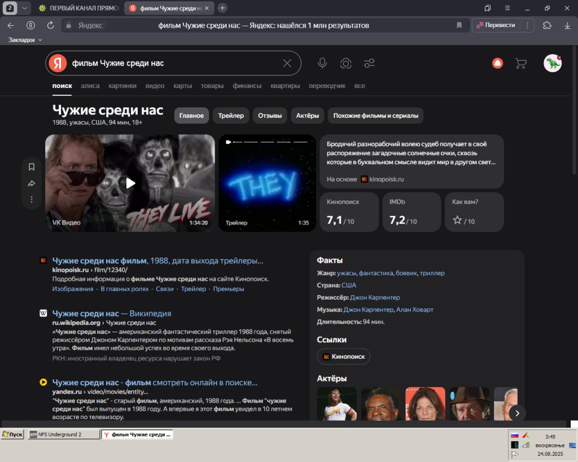Click Yandex home button in toolbar

point(30,25)
